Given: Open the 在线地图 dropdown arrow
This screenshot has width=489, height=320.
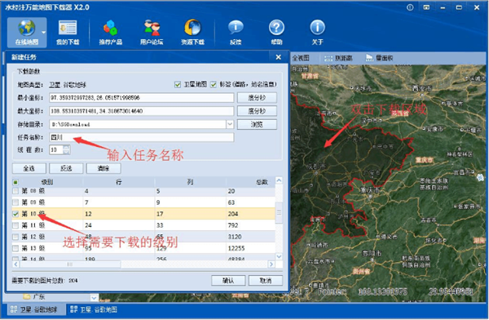Looking at the screenshot, I should click(43, 32).
